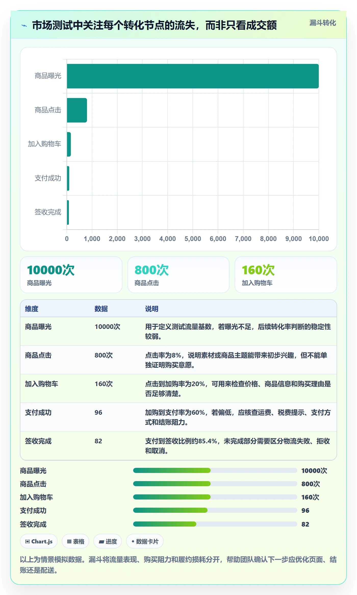
Task: Select the 数据卡片 chip
Action: (x=145, y=541)
